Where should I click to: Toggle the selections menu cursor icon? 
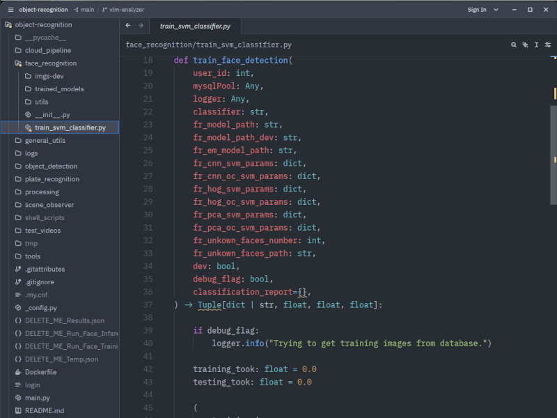(x=536, y=45)
